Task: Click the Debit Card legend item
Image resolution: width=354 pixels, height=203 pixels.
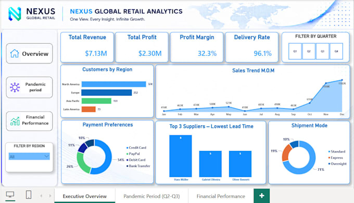Action: [136, 160]
